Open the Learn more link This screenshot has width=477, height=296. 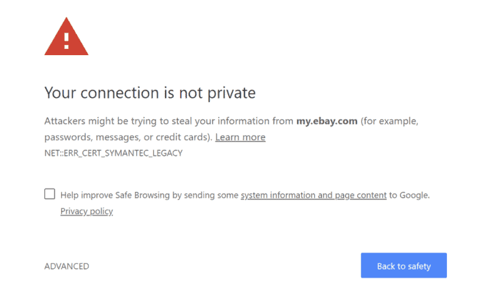click(x=240, y=137)
